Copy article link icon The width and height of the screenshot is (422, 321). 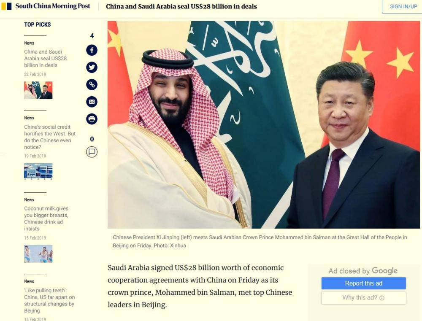point(92,84)
